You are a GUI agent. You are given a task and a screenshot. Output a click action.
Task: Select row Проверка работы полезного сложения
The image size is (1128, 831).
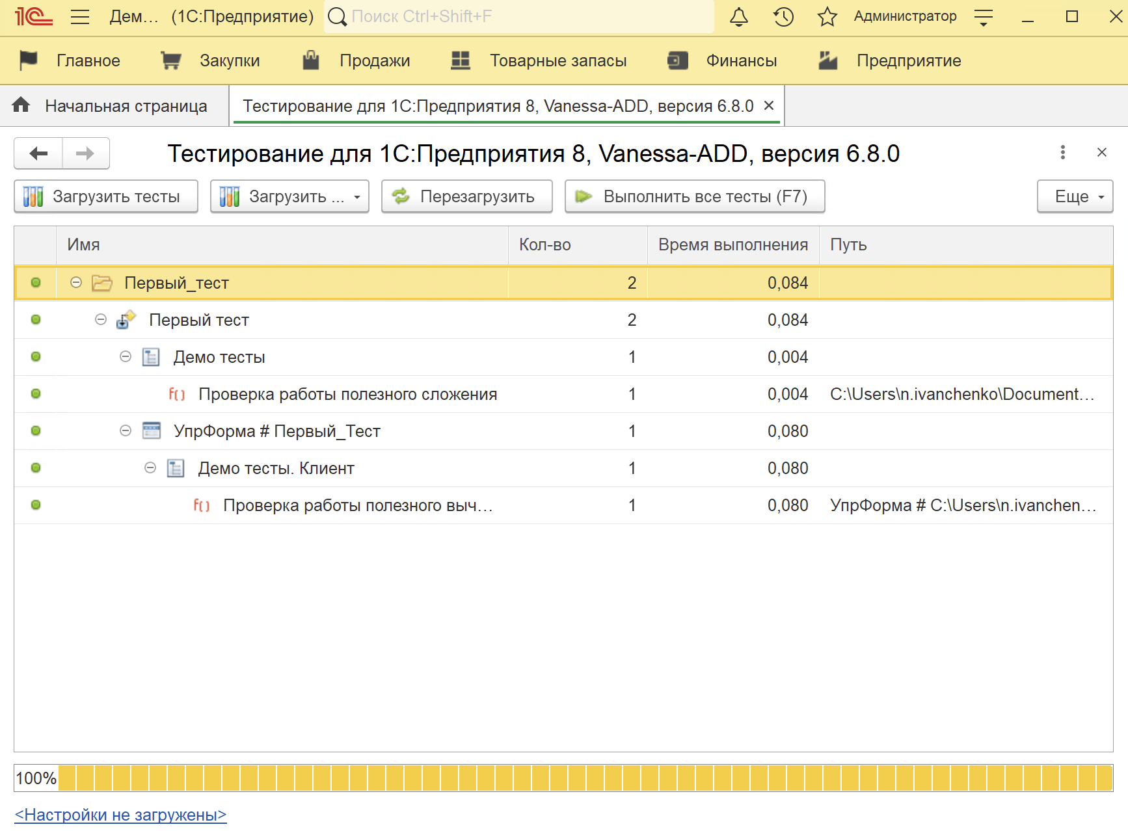[x=563, y=394]
